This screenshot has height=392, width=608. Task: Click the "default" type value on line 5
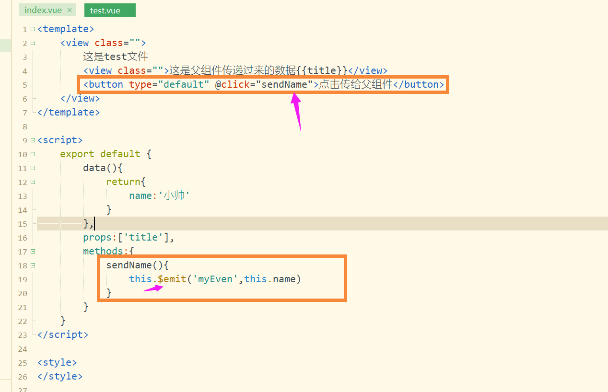pos(184,84)
